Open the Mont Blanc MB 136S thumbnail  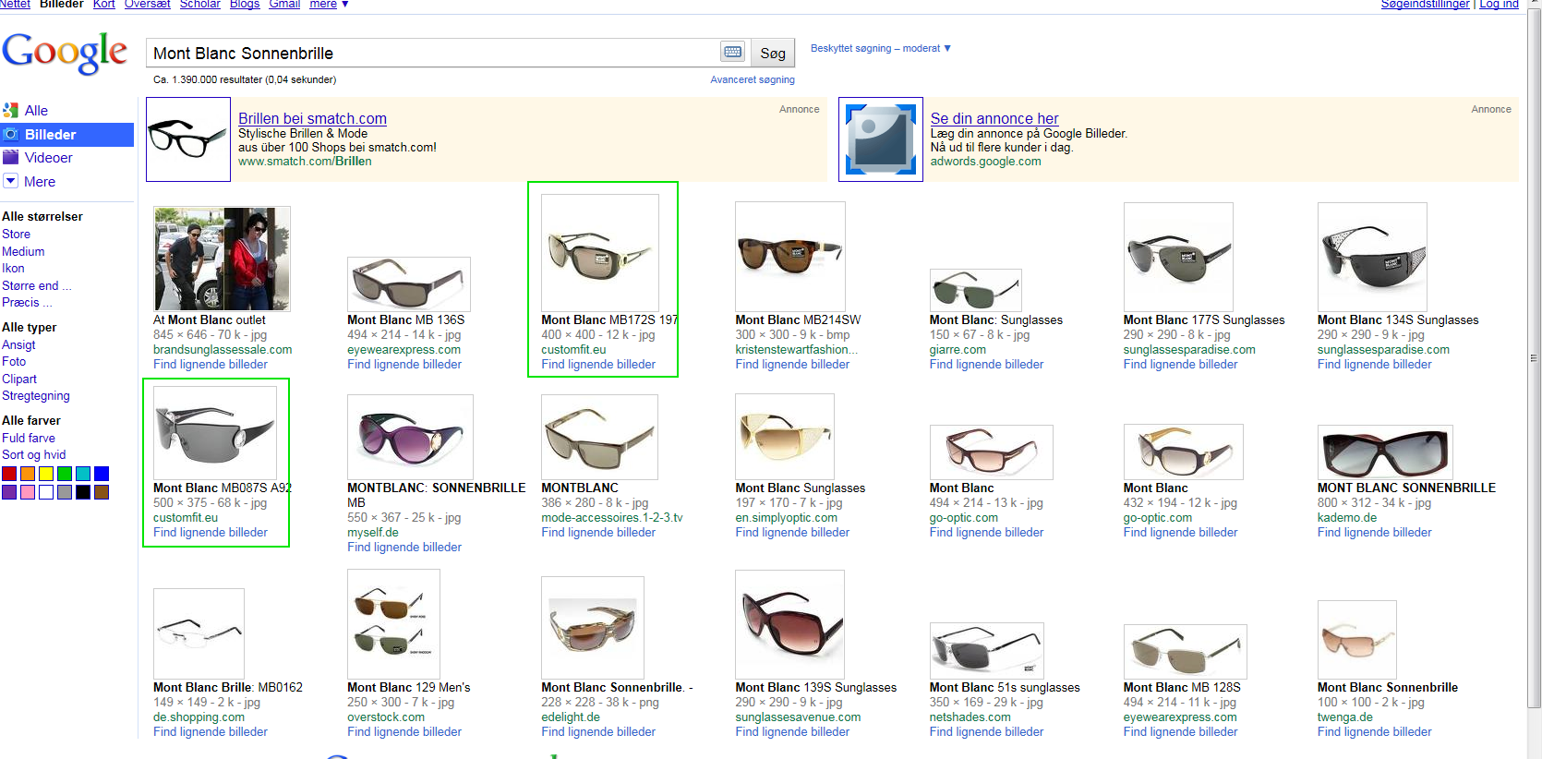pos(409,284)
